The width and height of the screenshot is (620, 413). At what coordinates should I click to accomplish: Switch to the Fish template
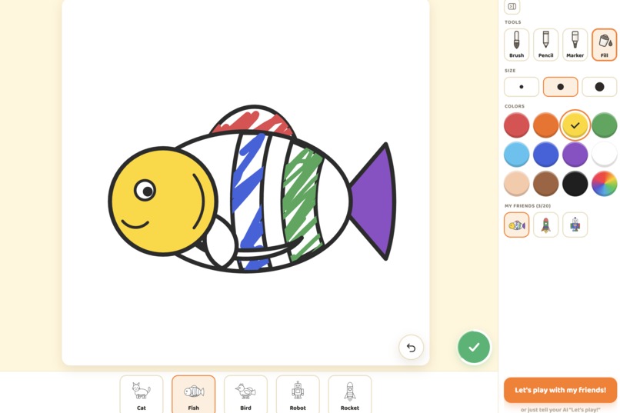point(194,394)
